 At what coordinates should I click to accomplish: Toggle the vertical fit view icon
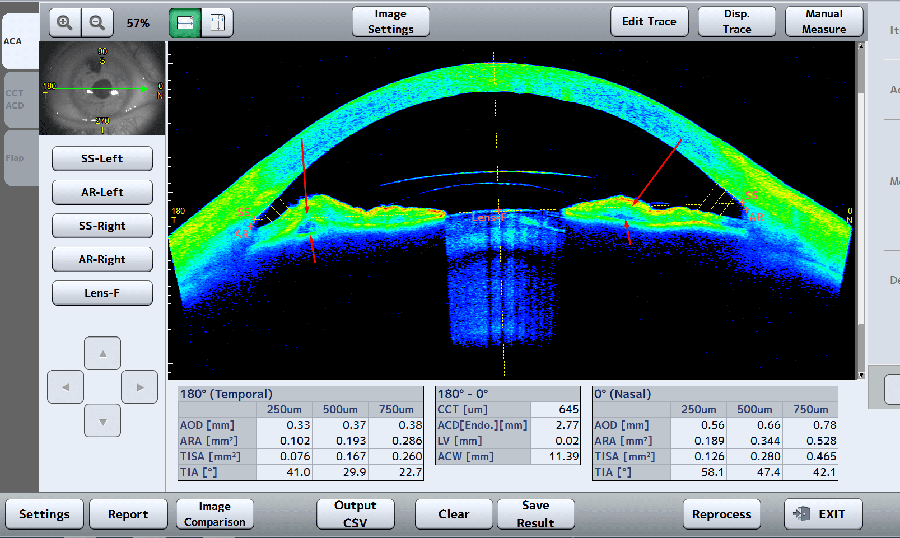coord(217,23)
